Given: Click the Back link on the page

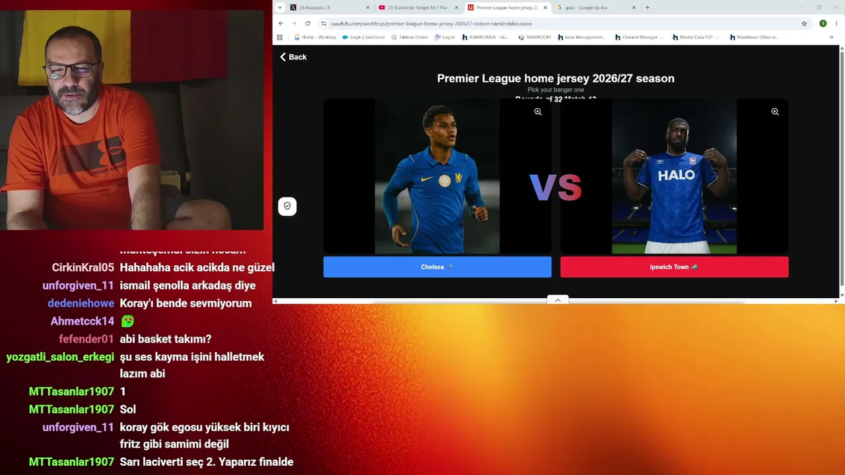Looking at the screenshot, I should (293, 57).
